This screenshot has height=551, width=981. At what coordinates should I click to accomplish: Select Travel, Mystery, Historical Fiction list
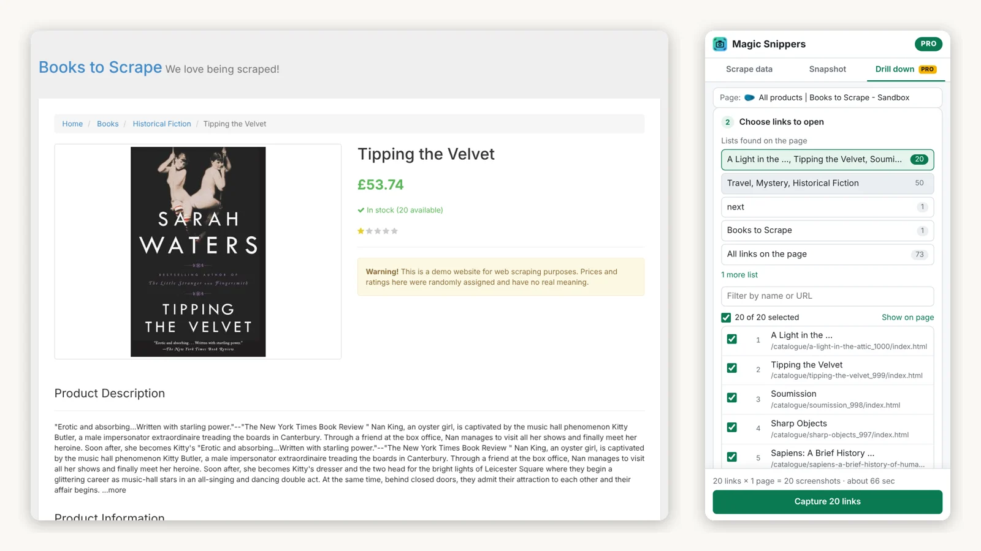point(828,183)
